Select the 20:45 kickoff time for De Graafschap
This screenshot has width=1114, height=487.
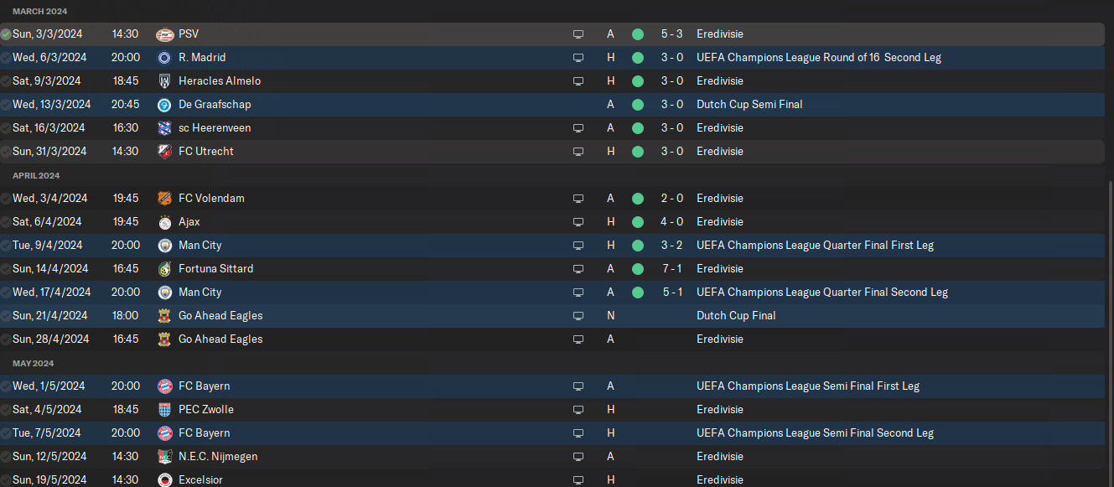click(x=126, y=105)
